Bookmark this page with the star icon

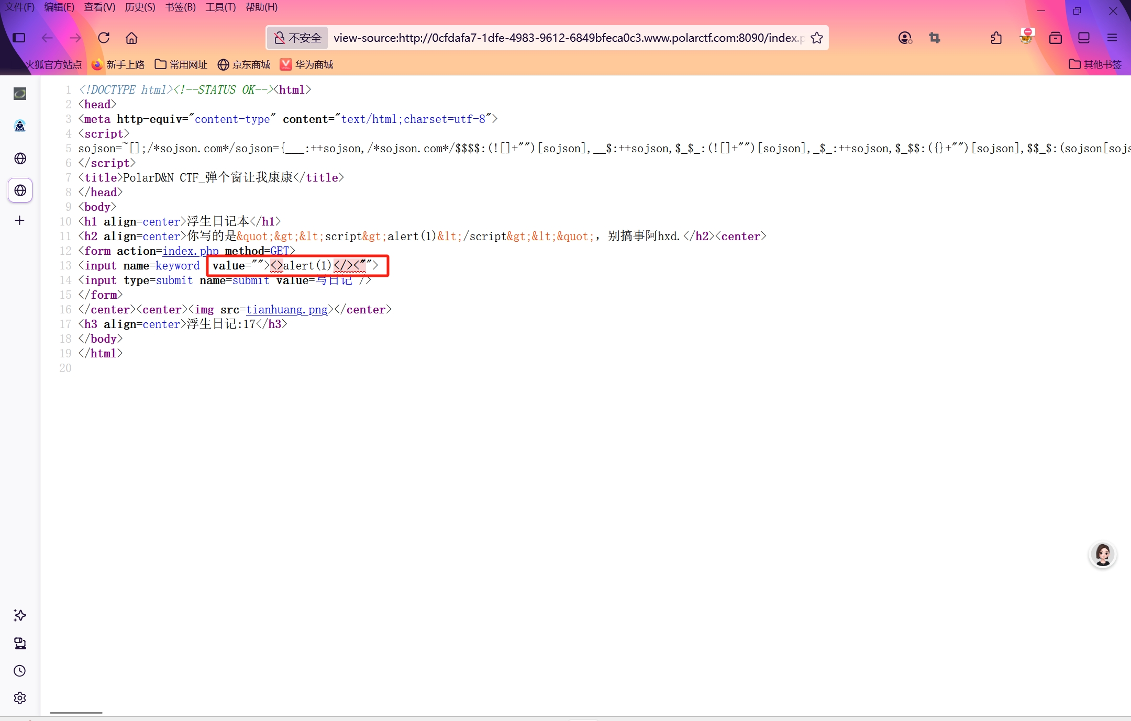(817, 38)
